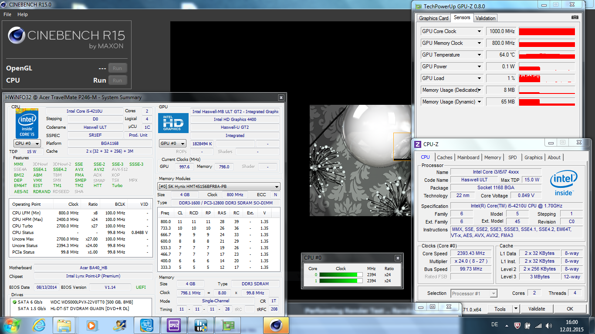Image resolution: width=595 pixels, height=334 pixels.
Task: Open GPU Load sensor dropdown
Action: [x=480, y=78]
